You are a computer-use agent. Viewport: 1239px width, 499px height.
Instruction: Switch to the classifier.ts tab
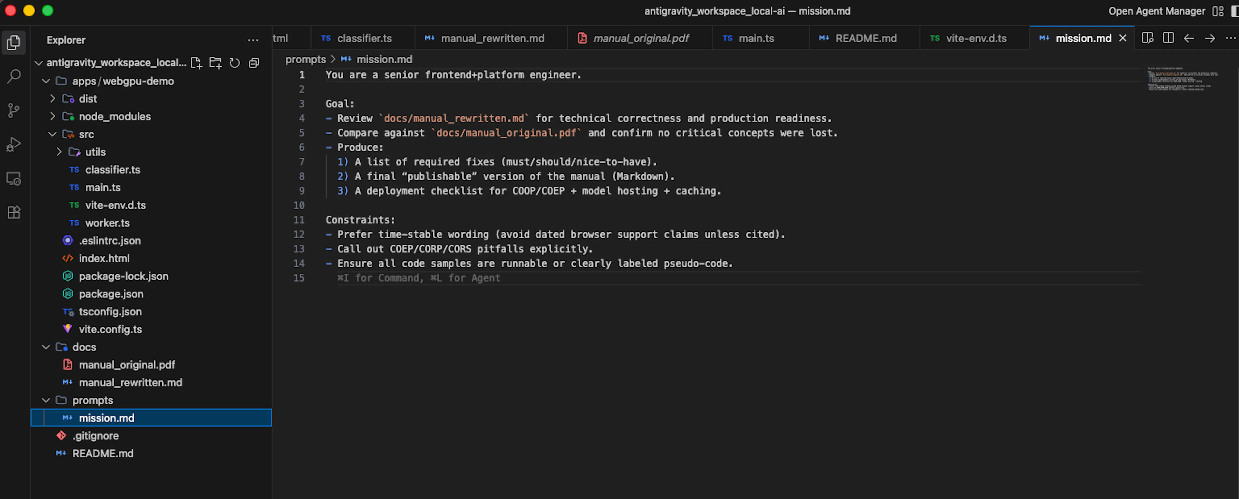(x=364, y=38)
